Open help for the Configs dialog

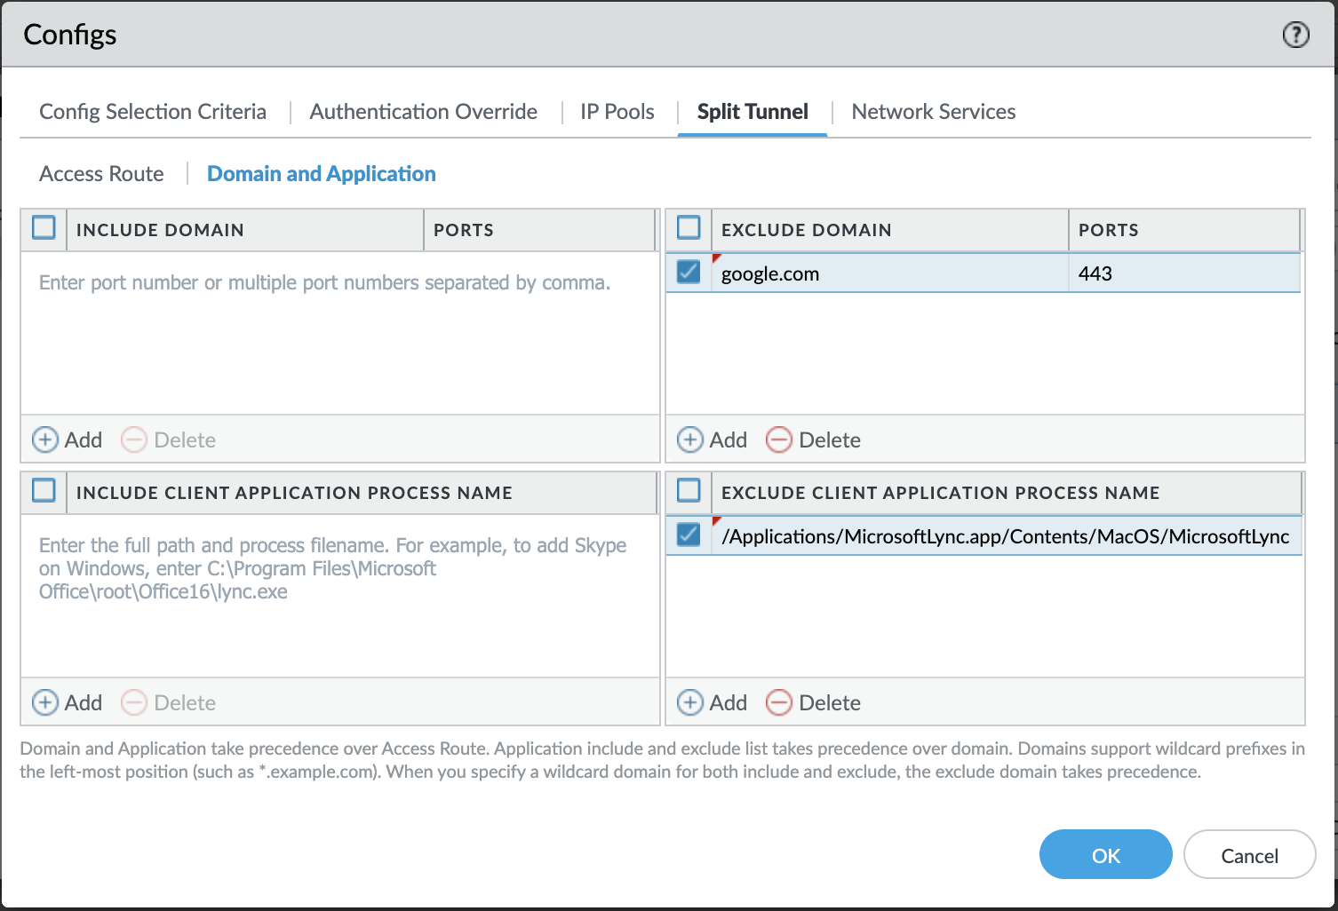[1296, 35]
